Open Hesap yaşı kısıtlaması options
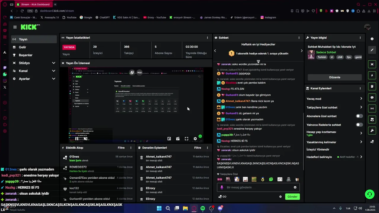The image size is (379, 213). pos(334,133)
